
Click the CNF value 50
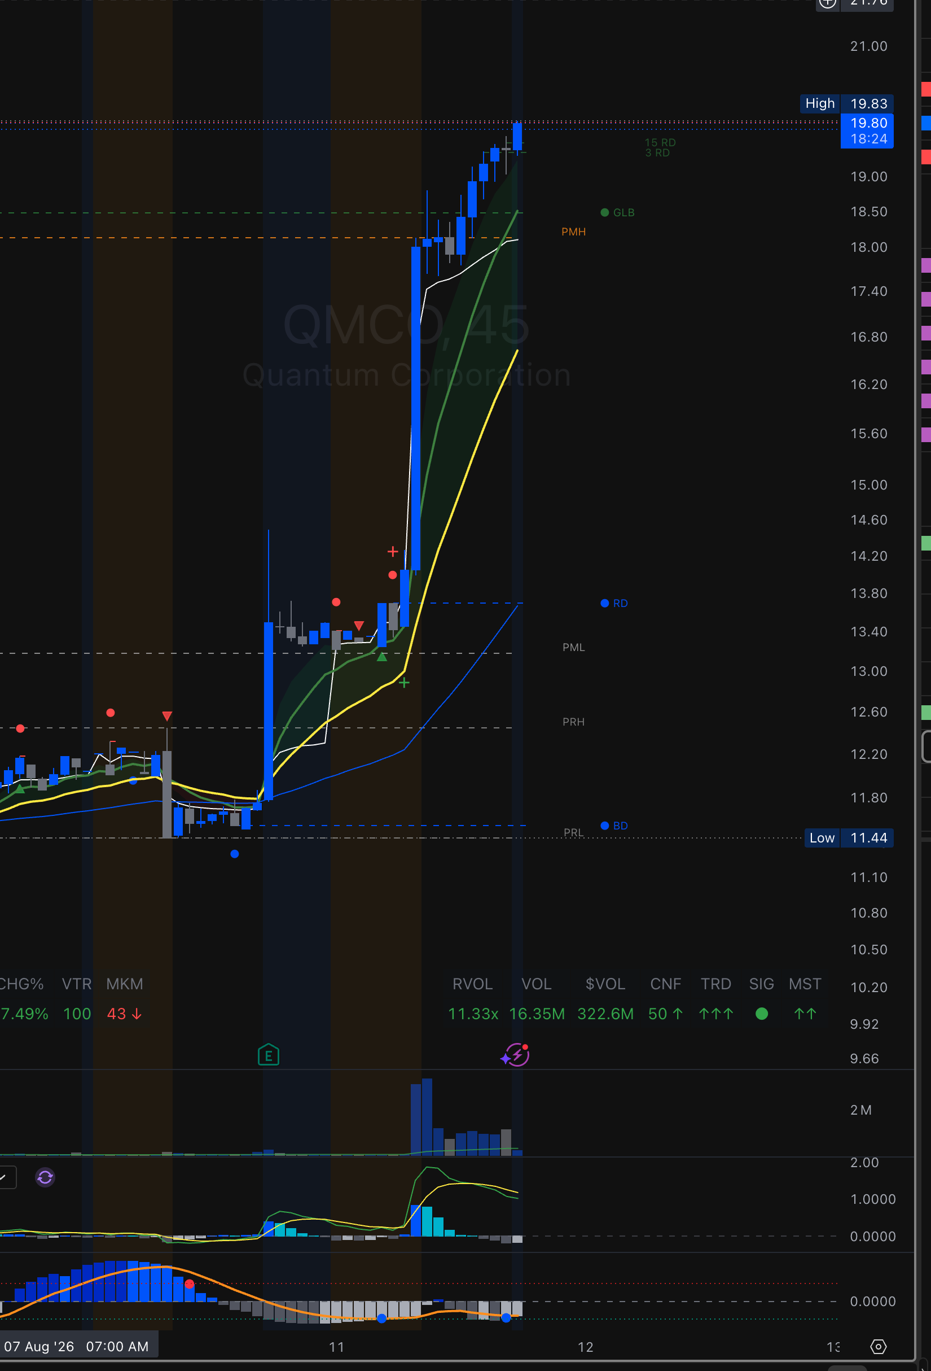666,1014
